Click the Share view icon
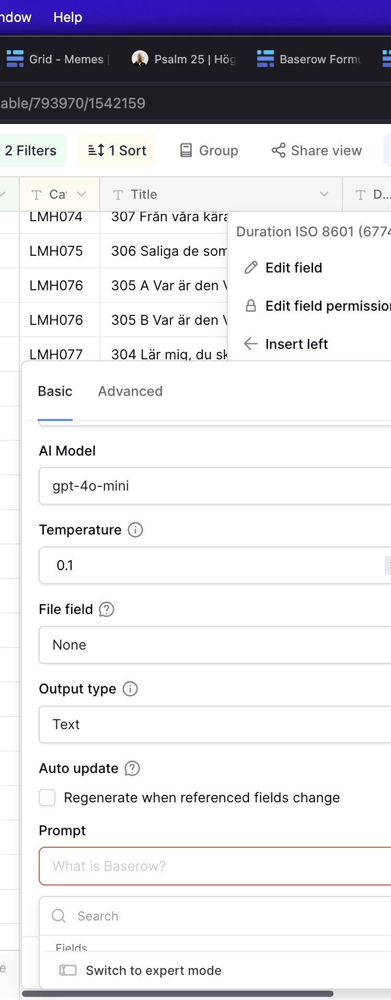This screenshot has width=391, height=1000. (279, 151)
